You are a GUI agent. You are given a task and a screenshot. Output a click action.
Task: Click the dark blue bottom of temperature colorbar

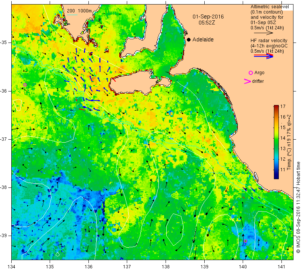(x=276, y=177)
